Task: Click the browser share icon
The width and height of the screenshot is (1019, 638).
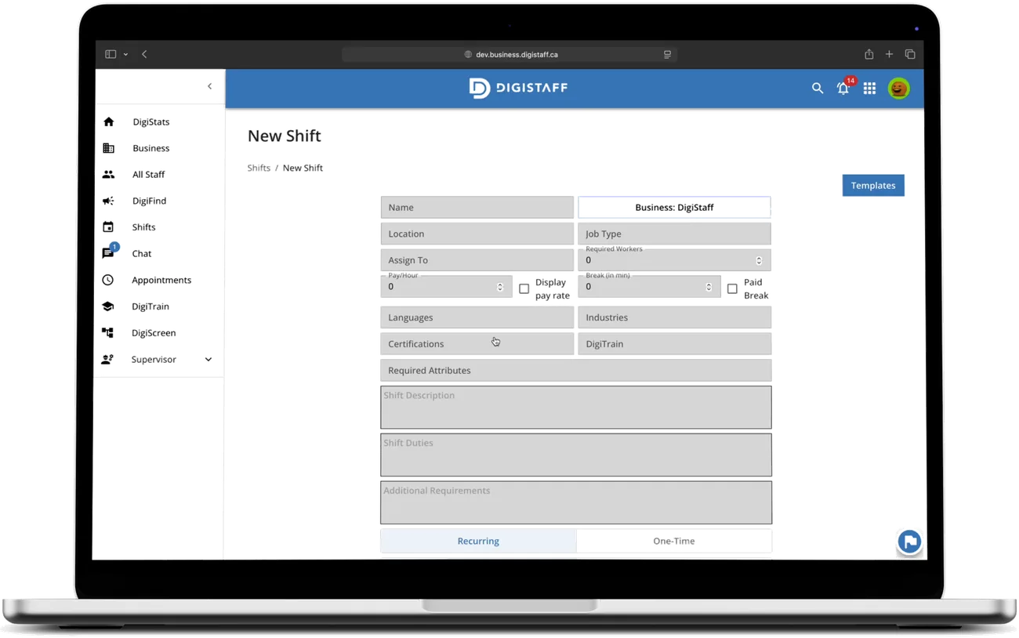Action: click(869, 54)
